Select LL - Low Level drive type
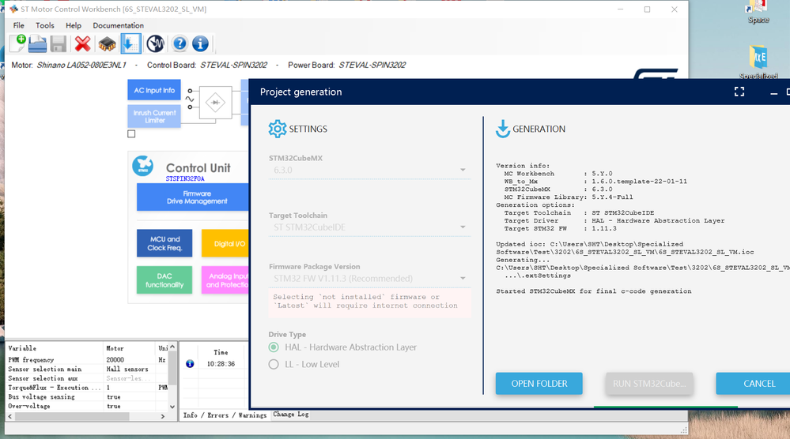This screenshot has height=439, width=790. pyautogui.click(x=274, y=365)
